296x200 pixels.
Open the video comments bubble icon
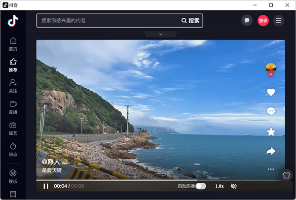coord(271,111)
